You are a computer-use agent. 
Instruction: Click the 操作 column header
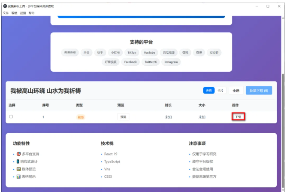(x=236, y=105)
